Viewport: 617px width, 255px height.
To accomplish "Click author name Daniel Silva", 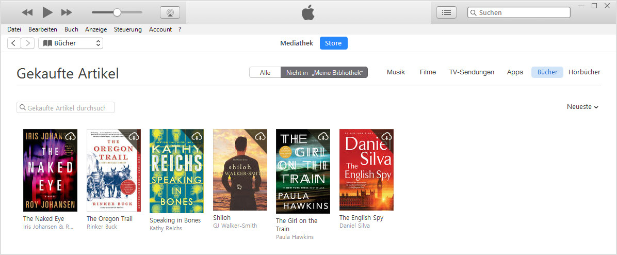I will (x=354, y=226).
